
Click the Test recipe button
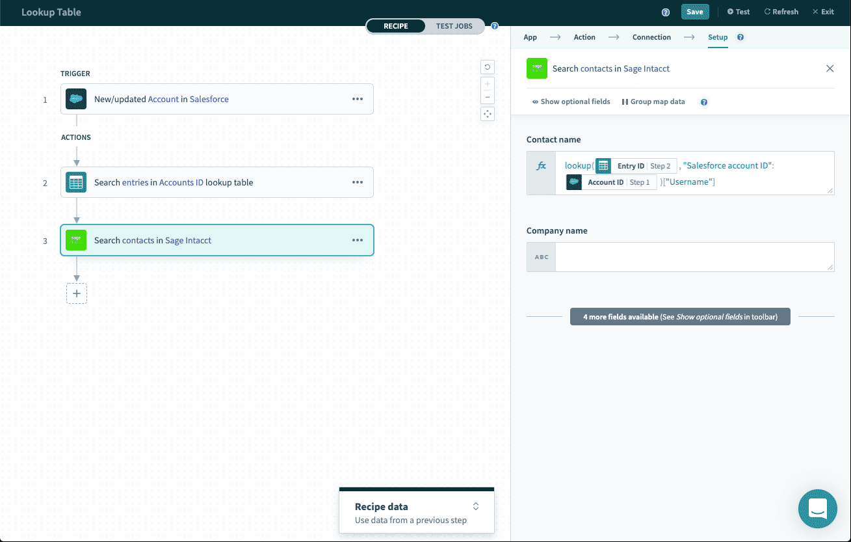[x=739, y=12]
